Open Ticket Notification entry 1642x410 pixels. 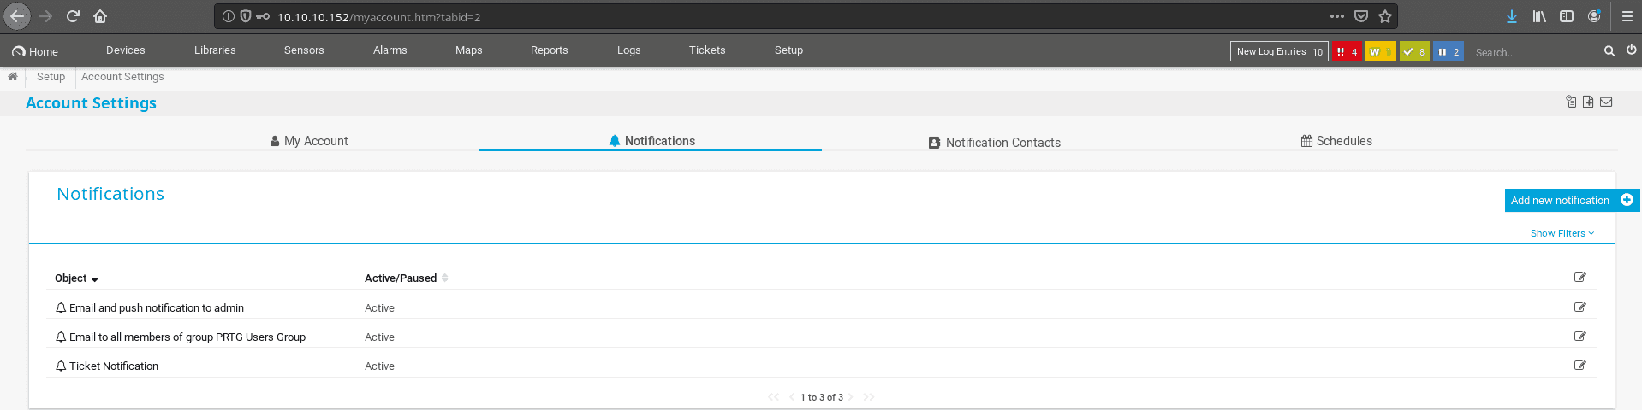click(x=114, y=366)
